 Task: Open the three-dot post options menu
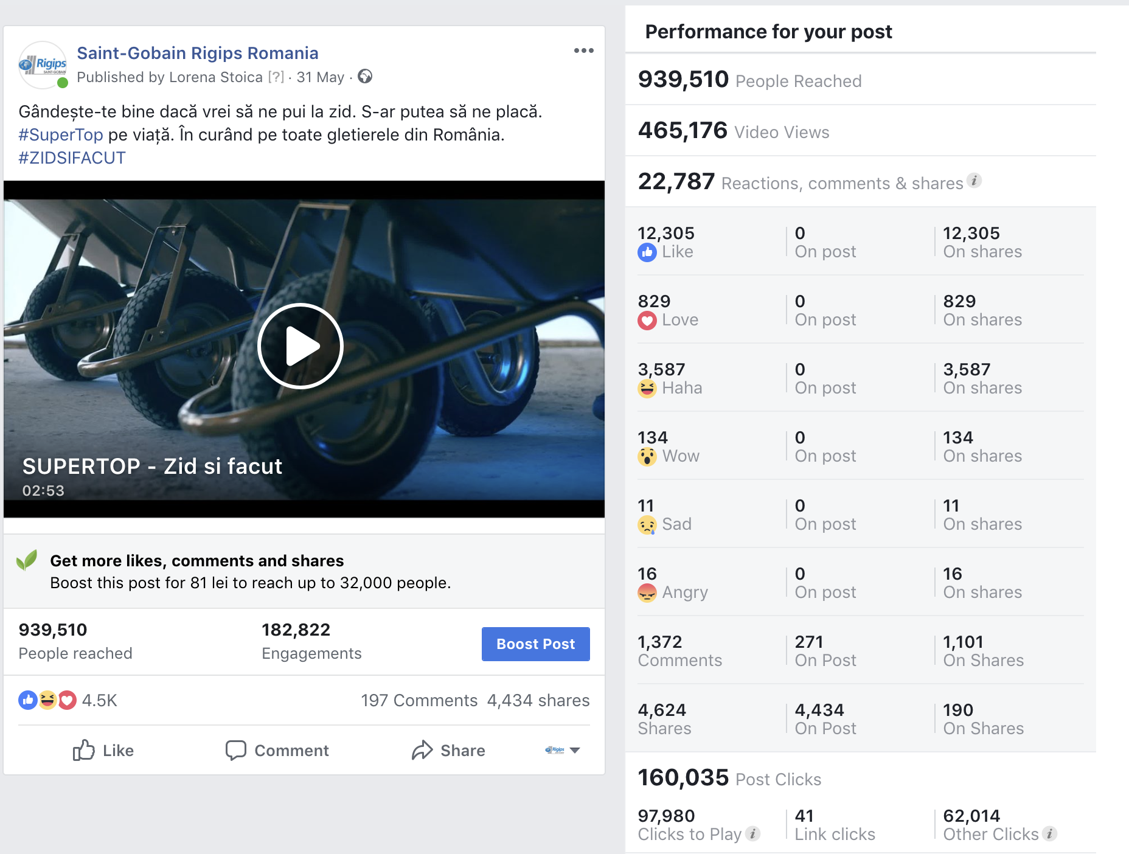[x=583, y=50]
